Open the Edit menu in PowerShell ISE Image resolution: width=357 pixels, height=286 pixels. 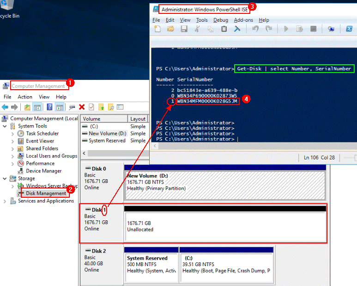[x=170, y=20]
